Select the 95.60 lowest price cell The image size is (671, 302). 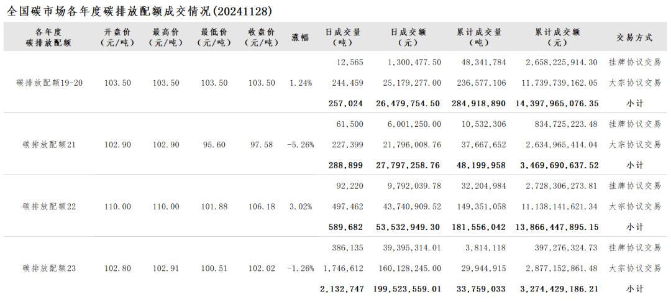214,145
